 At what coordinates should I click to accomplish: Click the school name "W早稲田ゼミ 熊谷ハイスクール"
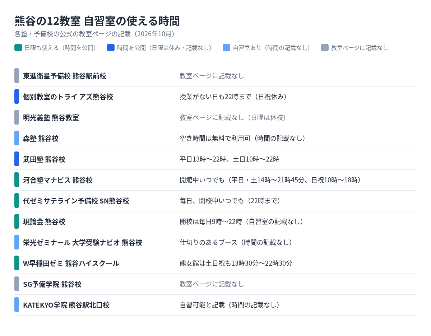[71, 263]
